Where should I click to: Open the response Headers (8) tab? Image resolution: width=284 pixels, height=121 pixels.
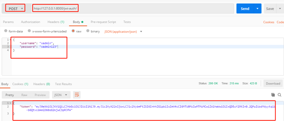click(x=42, y=84)
